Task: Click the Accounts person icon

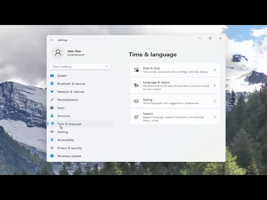Action: [52, 116]
